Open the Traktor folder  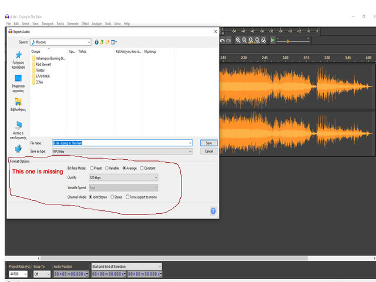38,70
